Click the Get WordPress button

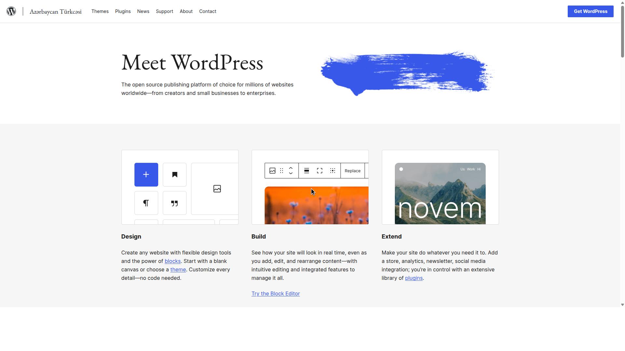click(x=590, y=11)
